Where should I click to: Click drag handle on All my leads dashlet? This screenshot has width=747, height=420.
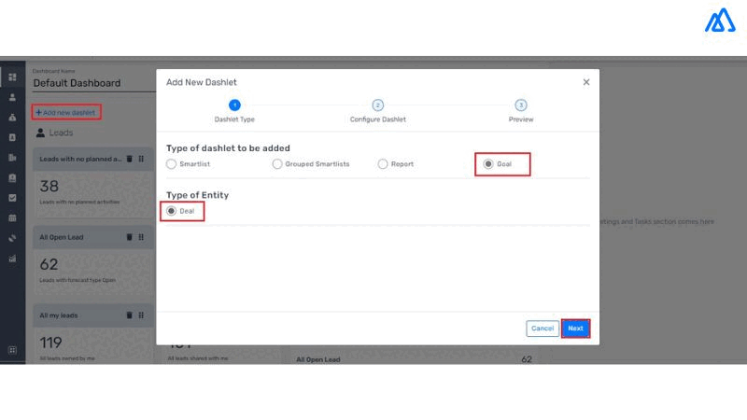[x=141, y=315]
